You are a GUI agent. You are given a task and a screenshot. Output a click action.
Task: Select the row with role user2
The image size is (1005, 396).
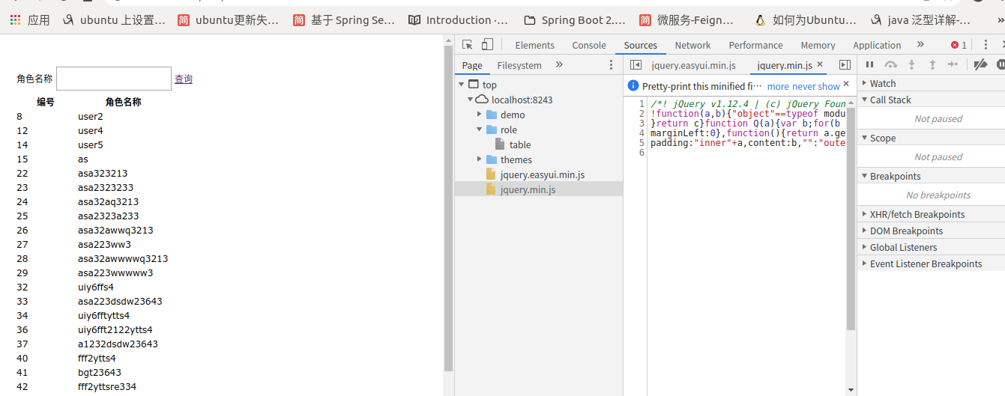point(90,116)
